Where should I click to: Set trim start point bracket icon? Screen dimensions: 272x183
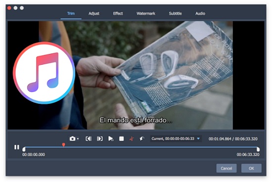pos(89,138)
